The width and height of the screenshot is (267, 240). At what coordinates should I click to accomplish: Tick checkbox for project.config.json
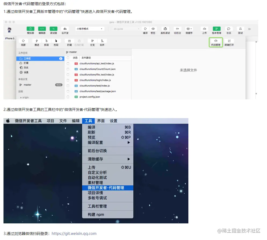(68, 97)
